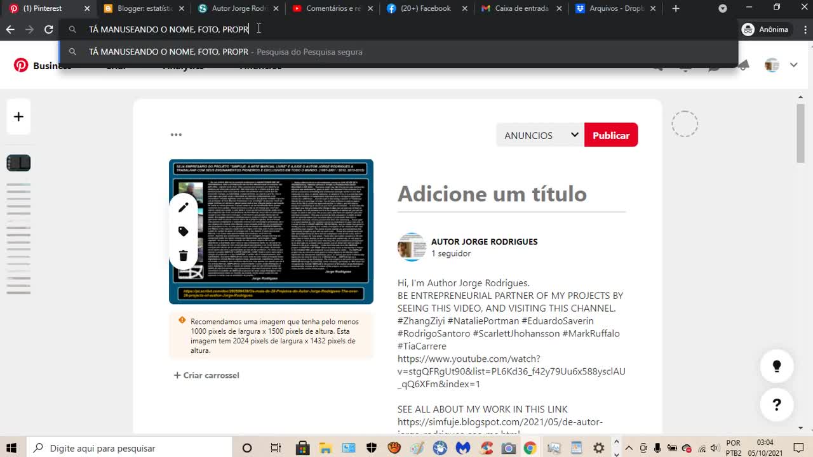
Task: Open the notification center icon
Action: pos(798,448)
